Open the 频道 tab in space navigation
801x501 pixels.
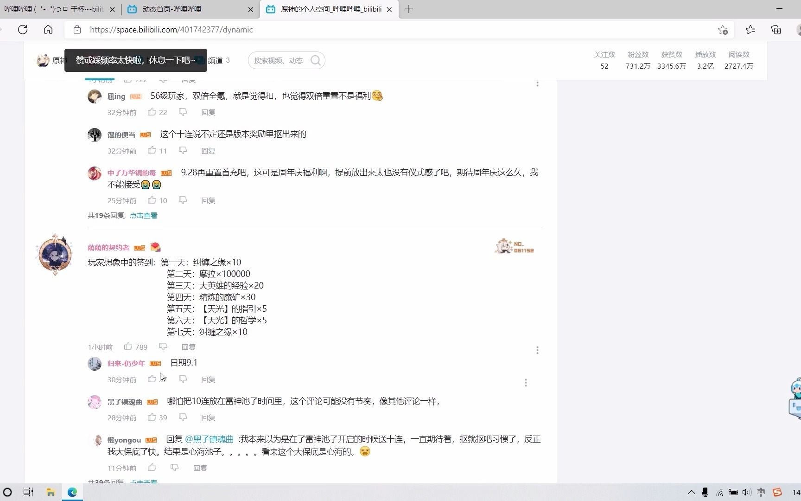click(x=215, y=60)
